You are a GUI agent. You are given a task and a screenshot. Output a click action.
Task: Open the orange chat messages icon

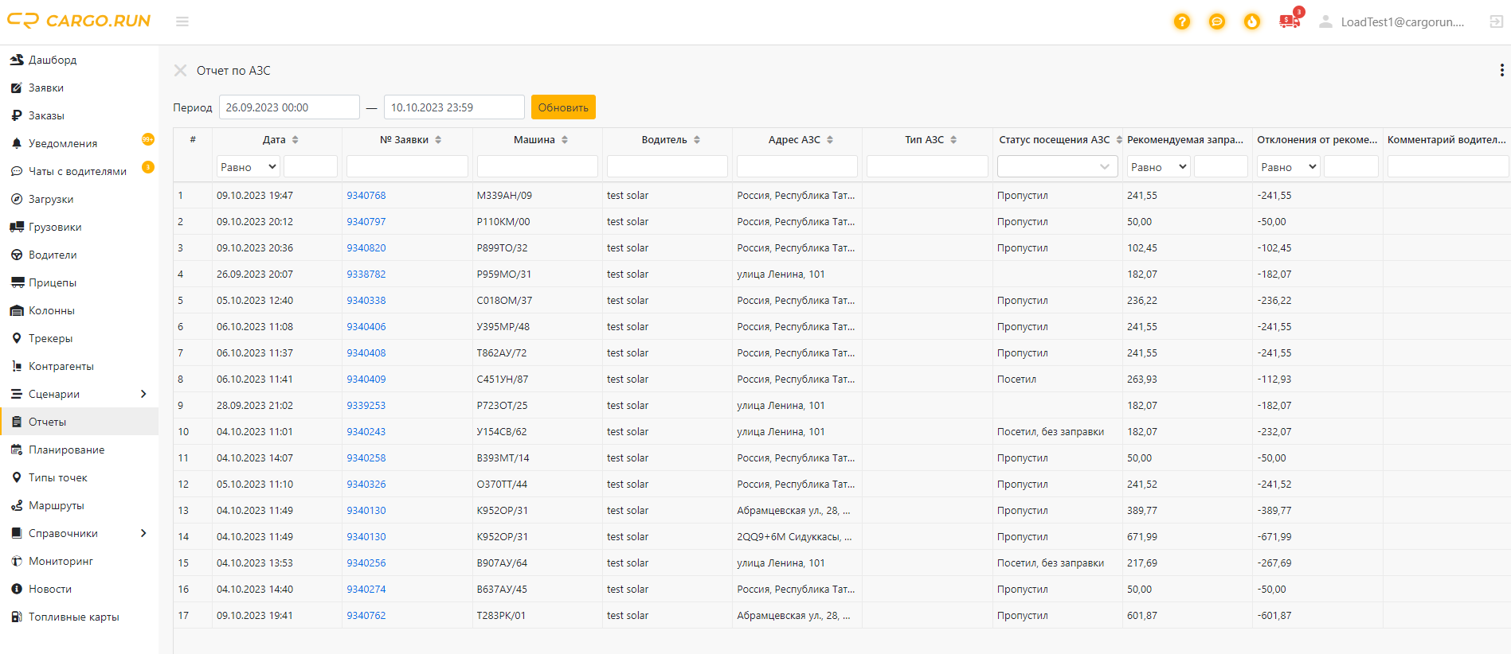1216,21
